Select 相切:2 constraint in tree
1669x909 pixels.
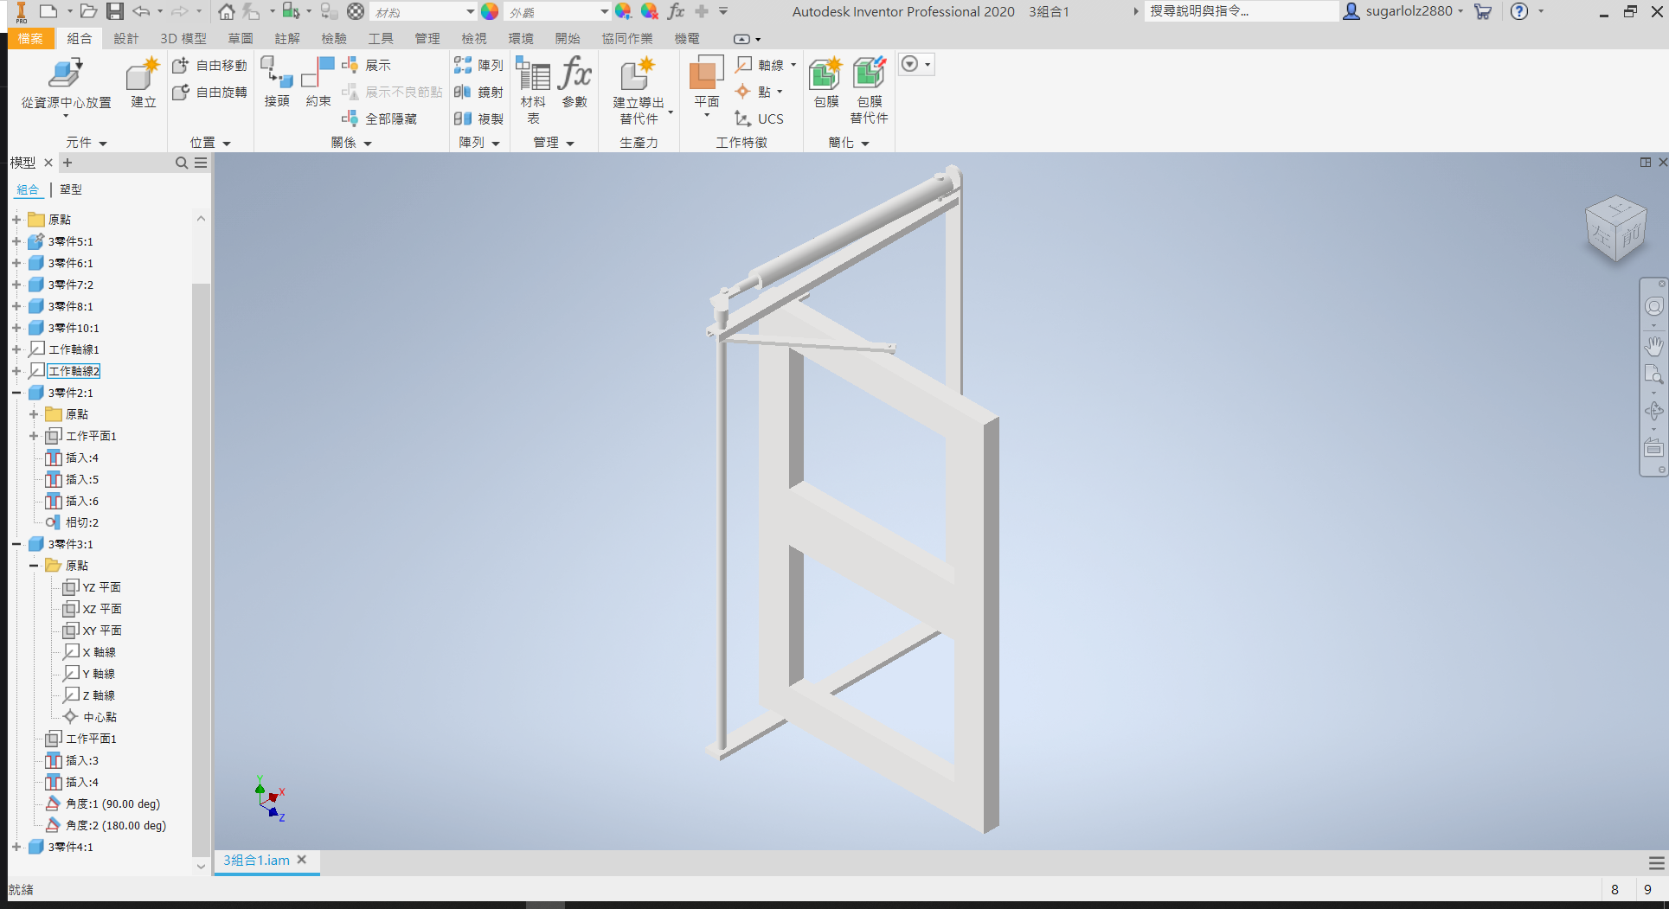click(82, 522)
